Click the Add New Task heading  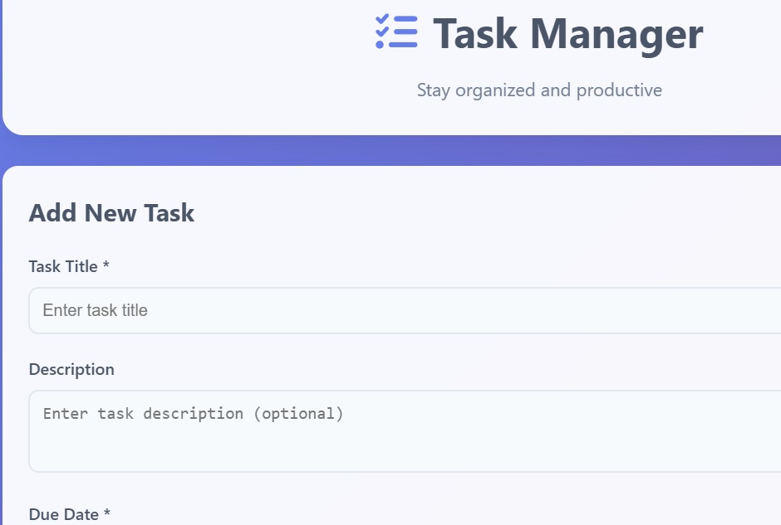coord(111,213)
